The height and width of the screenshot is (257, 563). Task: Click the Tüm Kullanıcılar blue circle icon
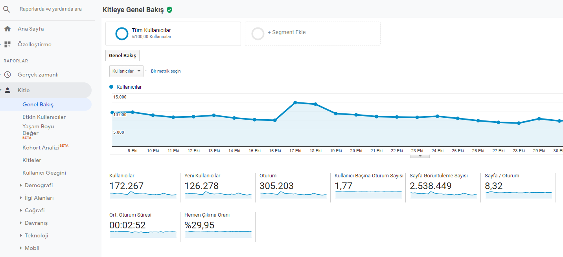point(122,34)
